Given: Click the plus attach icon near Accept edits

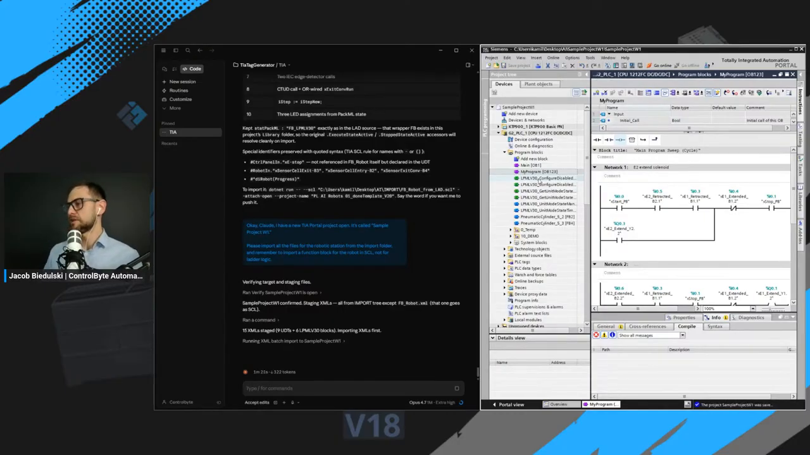Looking at the screenshot, I should point(284,403).
